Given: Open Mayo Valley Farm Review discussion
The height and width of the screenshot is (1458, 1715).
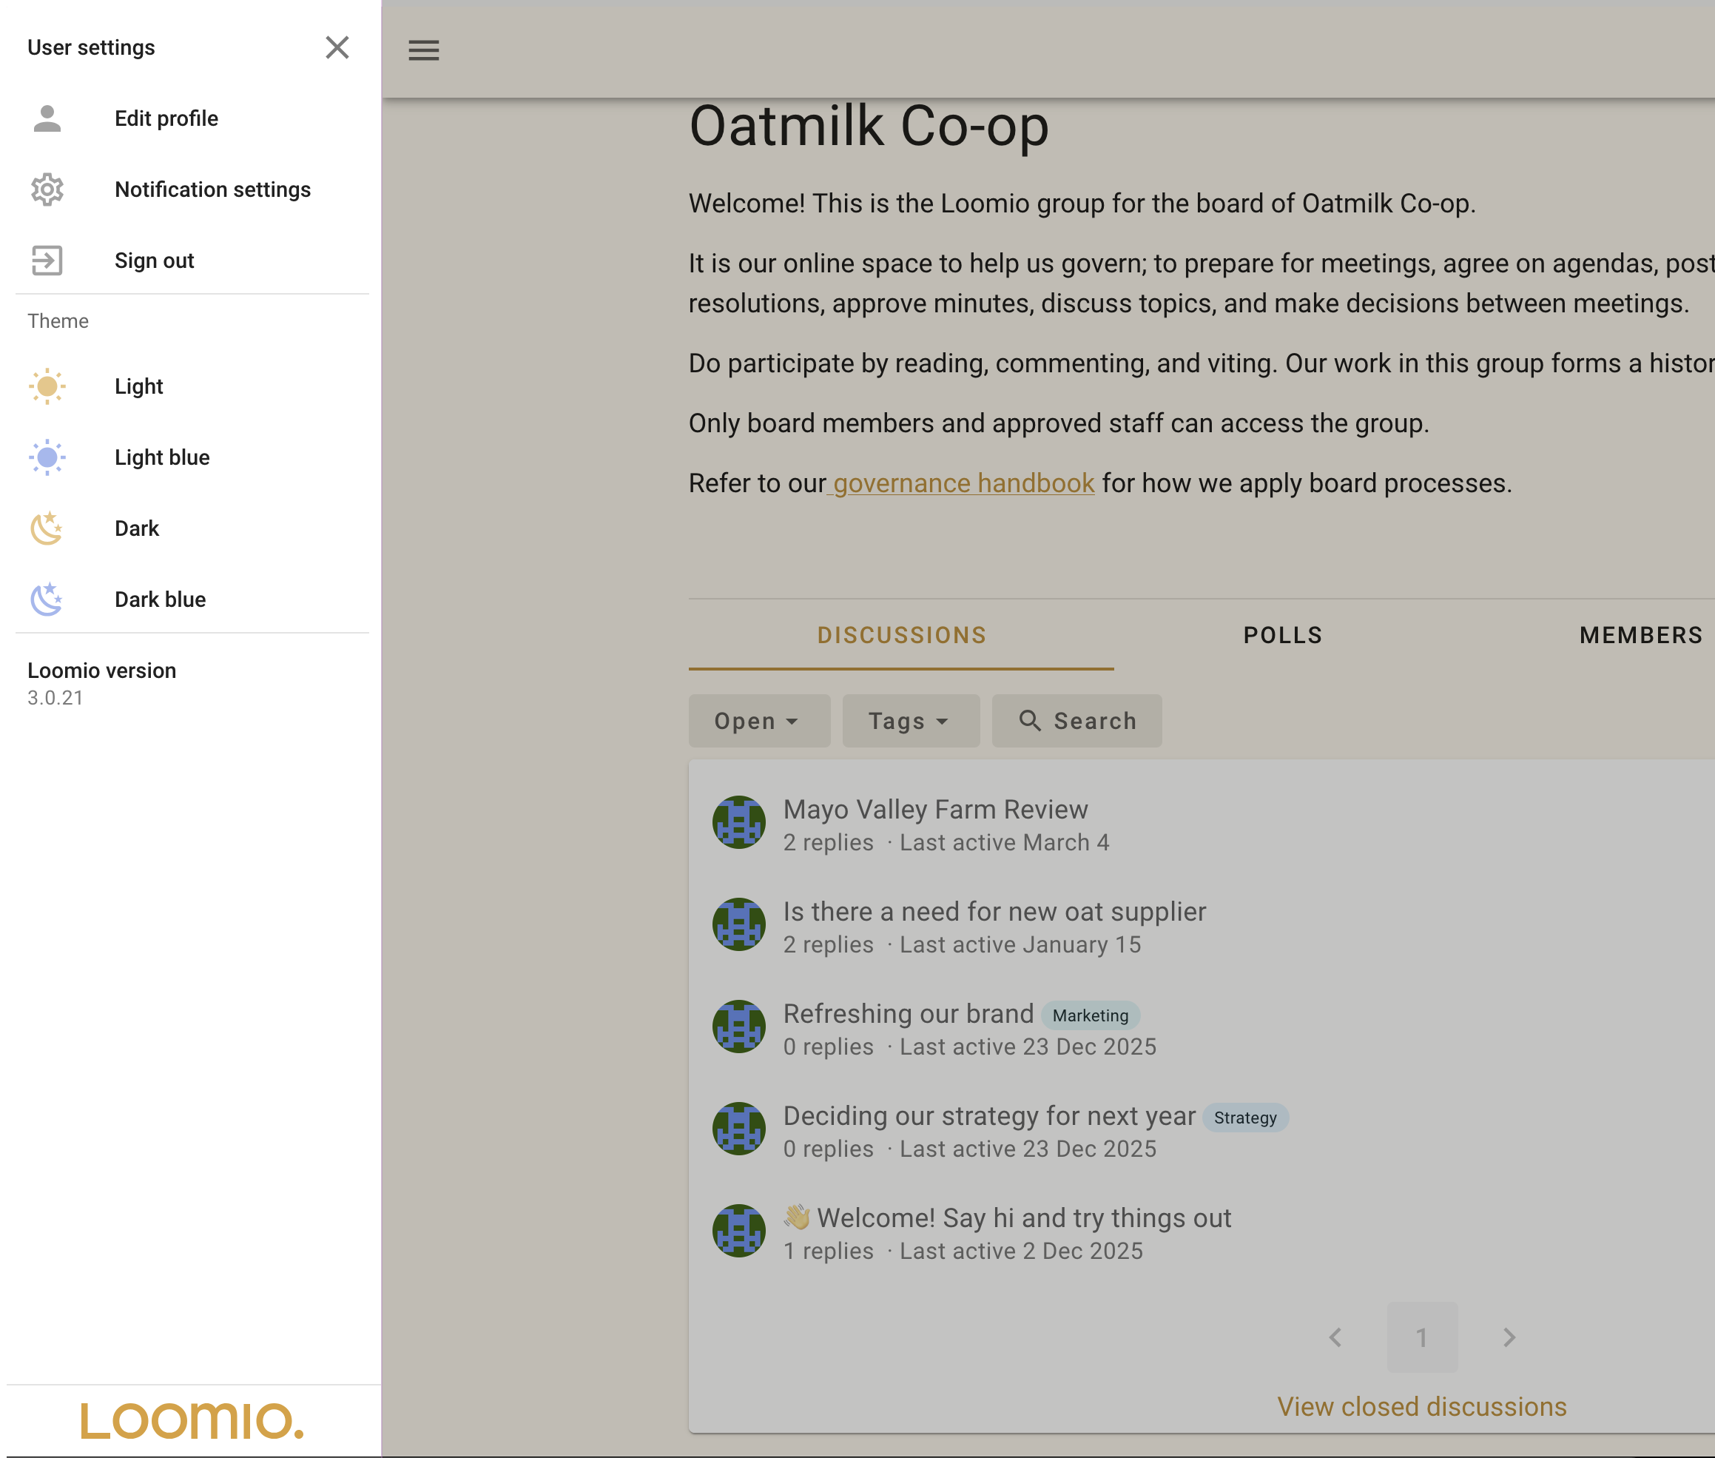Looking at the screenshot, I should (935, 810).
